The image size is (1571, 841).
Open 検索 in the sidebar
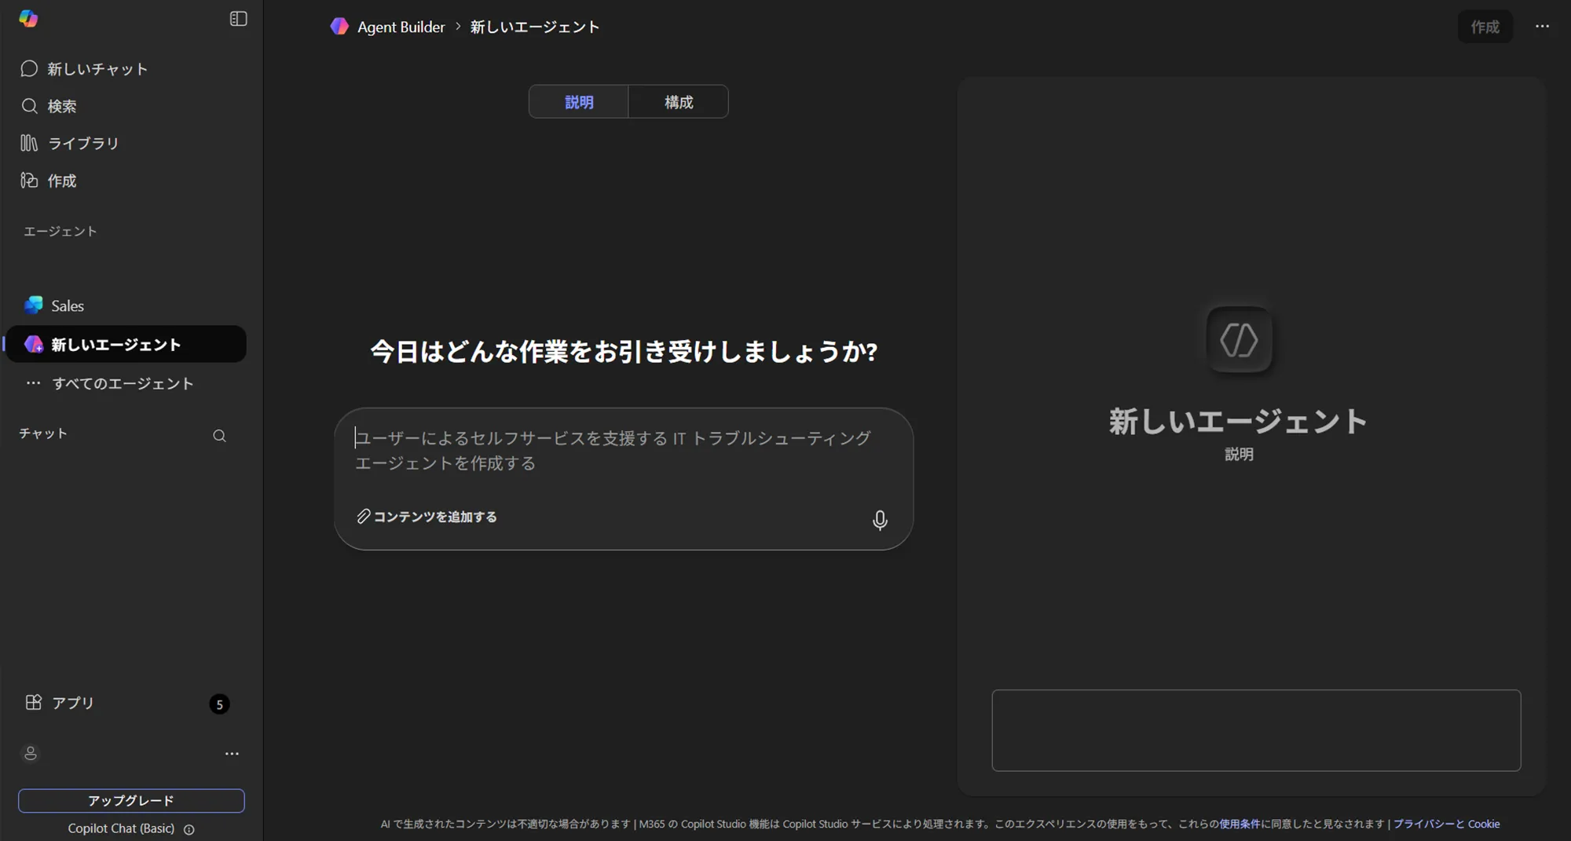49,106
